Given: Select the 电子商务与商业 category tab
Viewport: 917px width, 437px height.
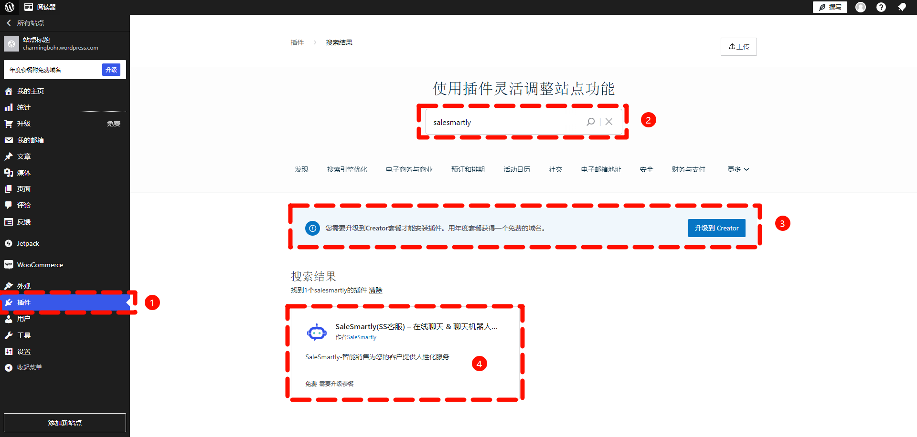Looking at the screenshot, I should (x=409, y=169).
